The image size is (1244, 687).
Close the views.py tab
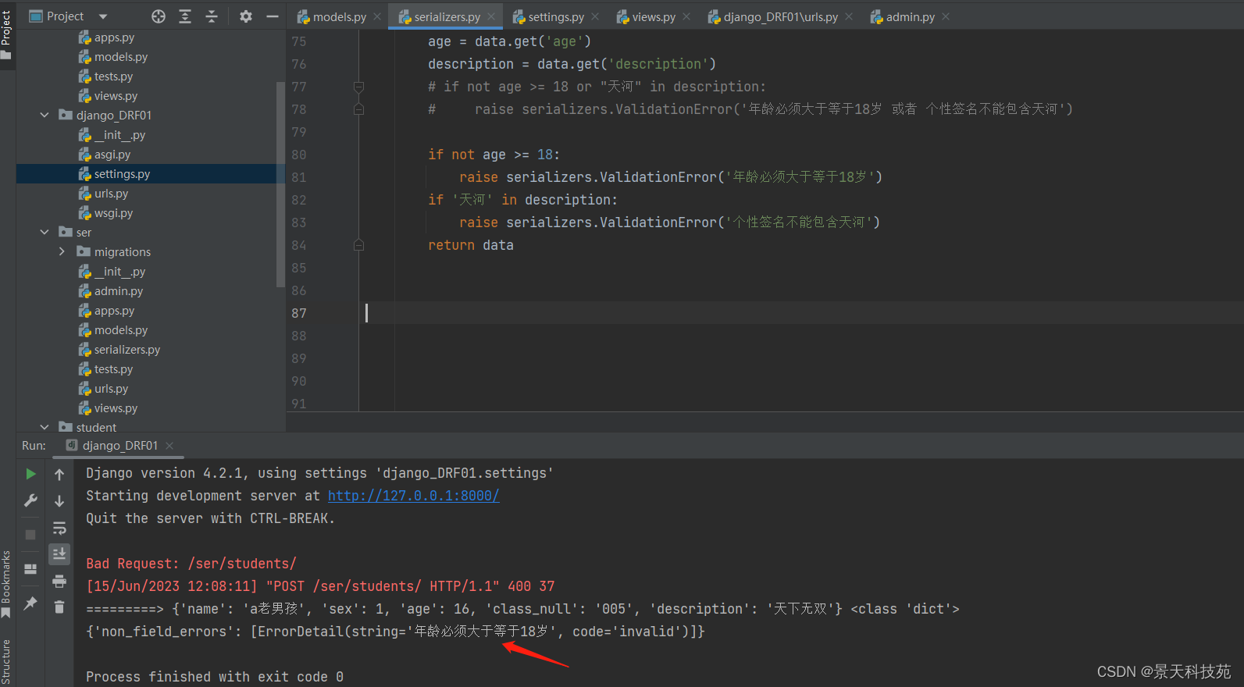[686, 16]
